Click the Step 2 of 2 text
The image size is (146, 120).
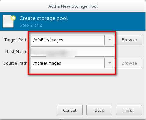[31, 25]
